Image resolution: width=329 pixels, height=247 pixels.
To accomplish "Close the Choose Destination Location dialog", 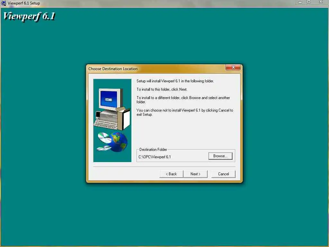I will coord(233,67).
